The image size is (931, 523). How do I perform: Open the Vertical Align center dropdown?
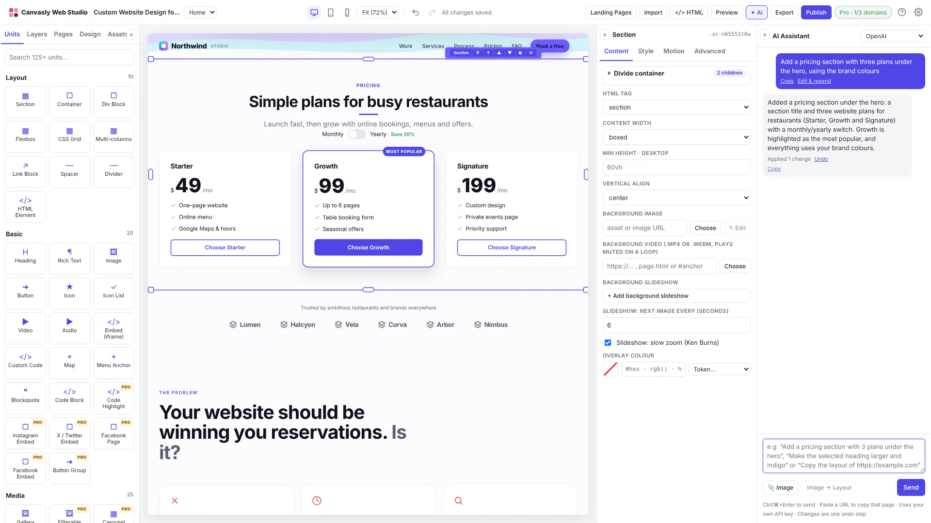pyautogui.click(x=676, y=198)
